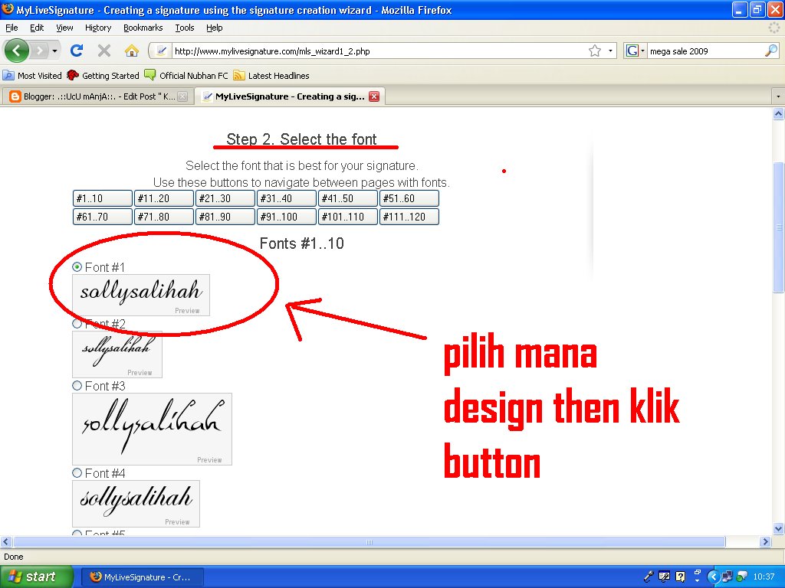
Task: Open the File menu
Action: click(11, 28)
